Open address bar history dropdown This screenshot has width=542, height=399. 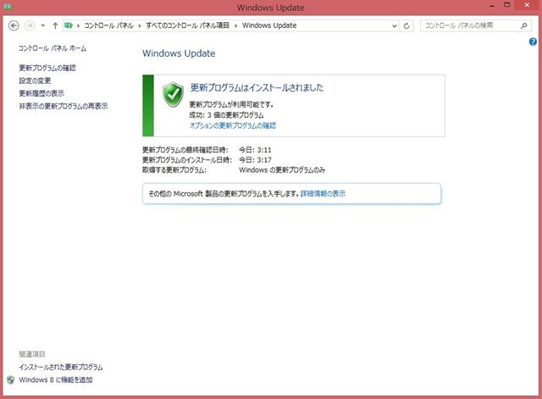pyautogui.click(x=394, y=26)
